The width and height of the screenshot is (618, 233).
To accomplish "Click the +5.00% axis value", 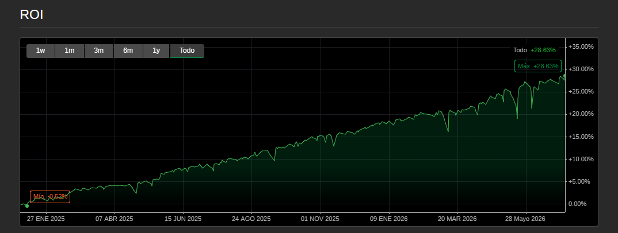I will pos(579,181).
